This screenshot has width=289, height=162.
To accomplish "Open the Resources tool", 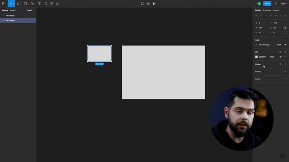I will [46, 4].
